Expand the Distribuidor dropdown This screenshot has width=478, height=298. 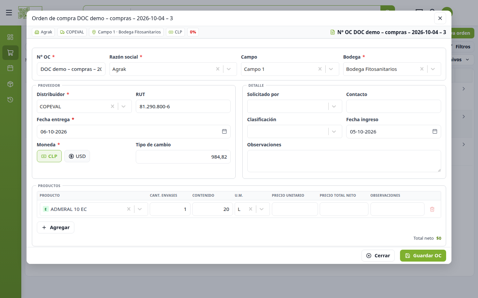(124, 106)
